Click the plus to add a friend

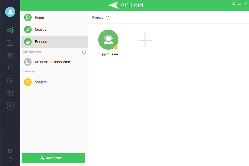coord(145,40)
